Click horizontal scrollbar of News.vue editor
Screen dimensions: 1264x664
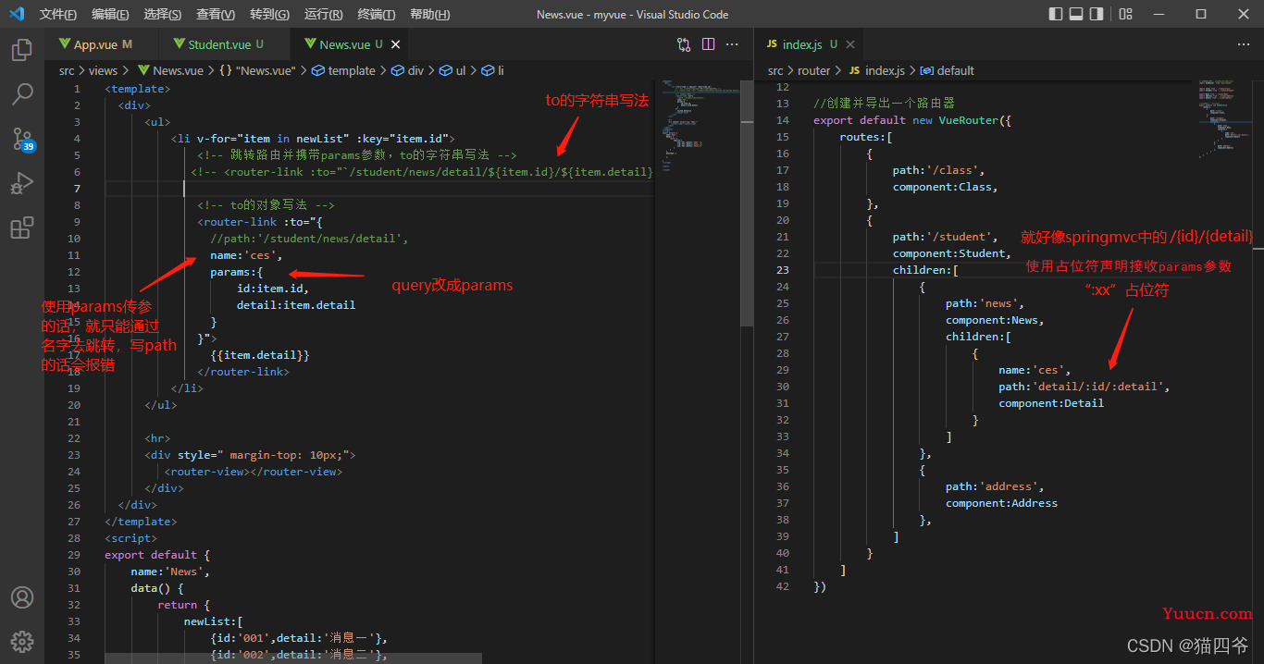click(x=293, y=658)
